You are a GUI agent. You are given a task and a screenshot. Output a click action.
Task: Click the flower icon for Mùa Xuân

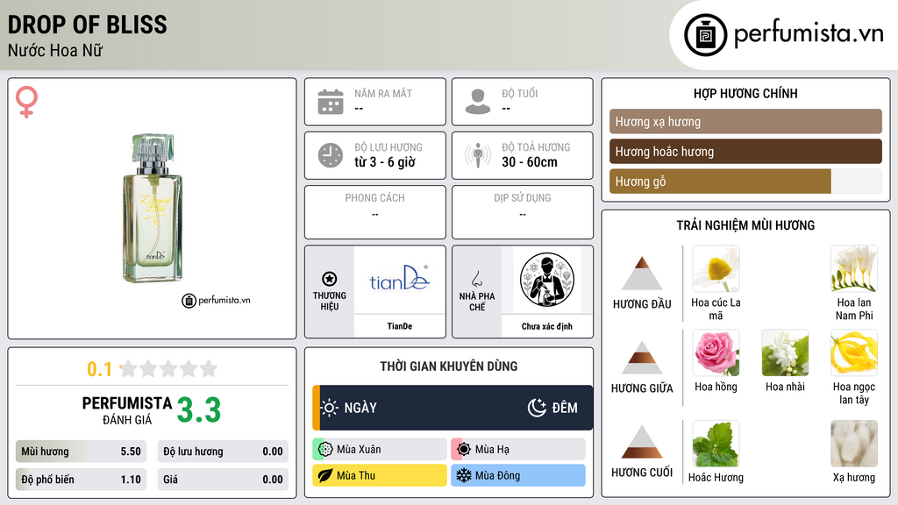point(325,450)
